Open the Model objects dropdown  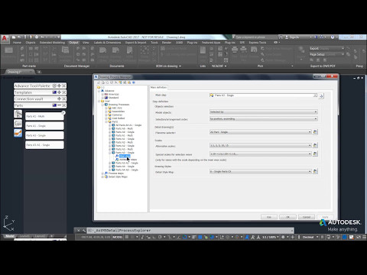click(x=264, y=112)
